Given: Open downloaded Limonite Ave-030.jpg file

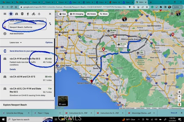Looking at the screenshot, I should tap(15, 113).
